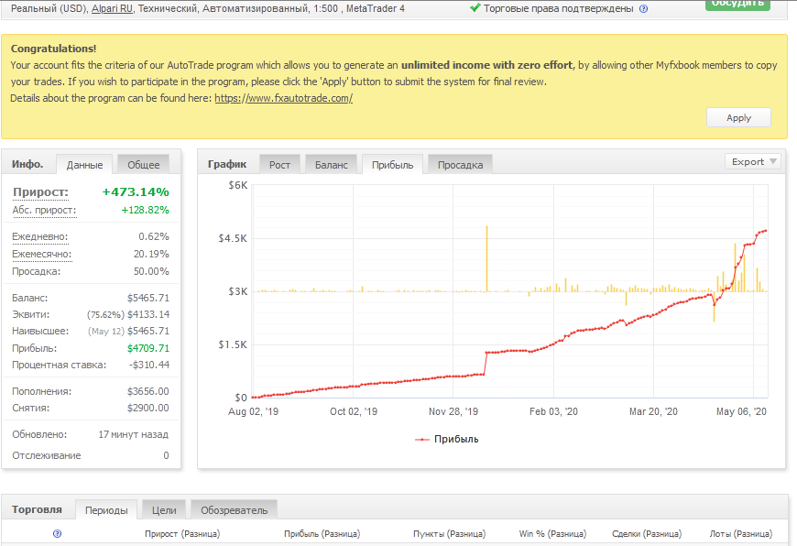Click the green checkmark verification icon
Screen dimensions: 797x546
[x=475, y=7]
